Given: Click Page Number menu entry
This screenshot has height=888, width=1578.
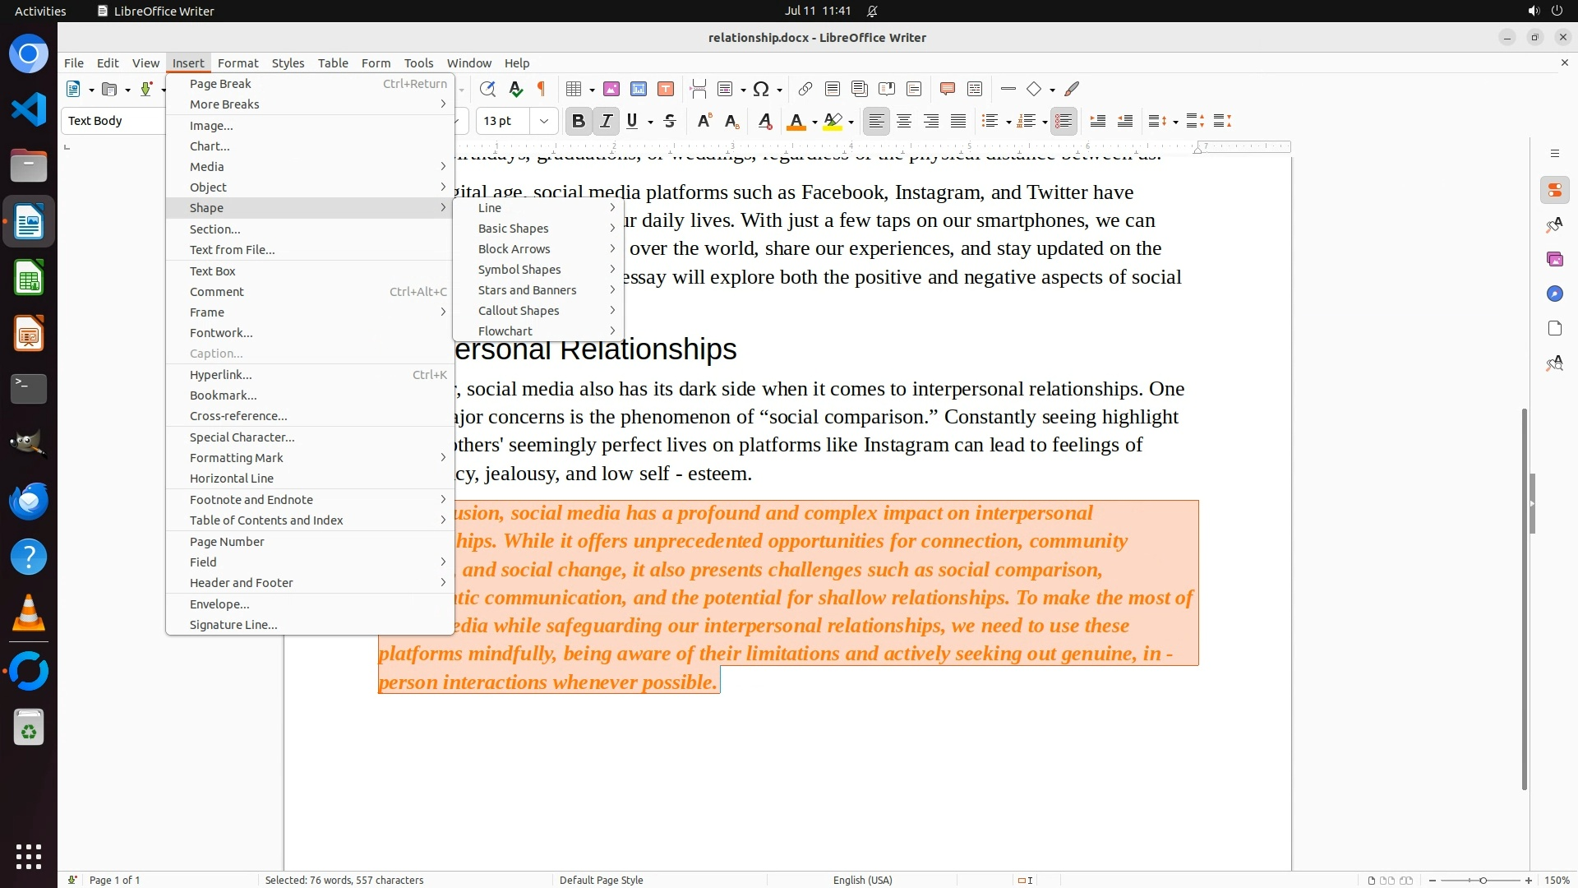Looking at the screenshot, I should pos(227,542).
